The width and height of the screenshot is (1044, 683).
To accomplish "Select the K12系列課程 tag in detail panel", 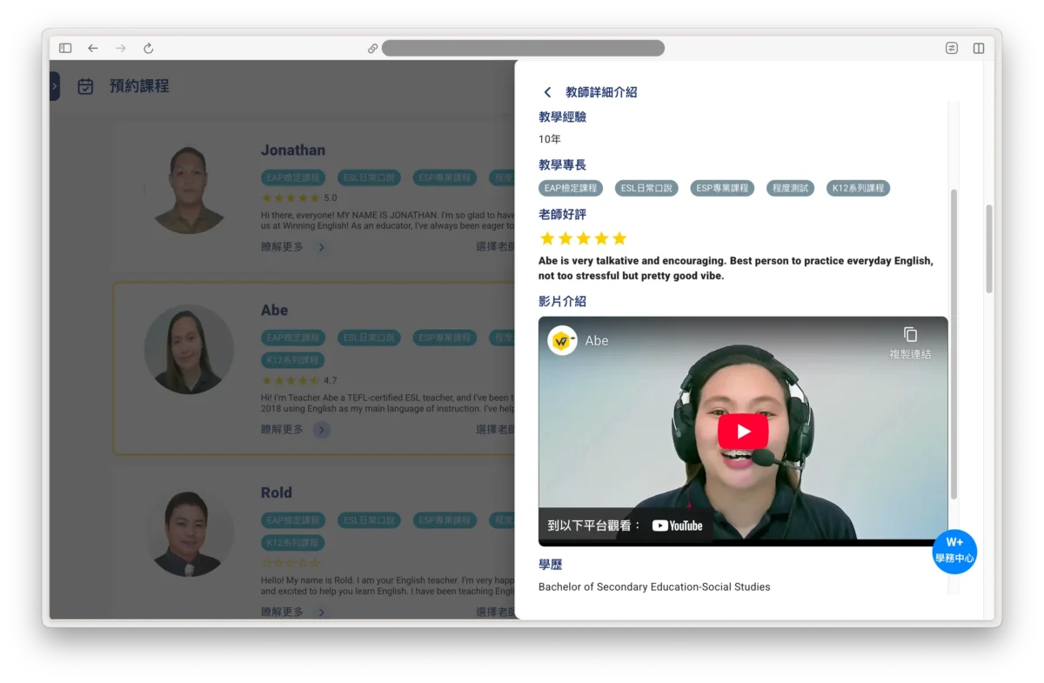I will 858,188.
